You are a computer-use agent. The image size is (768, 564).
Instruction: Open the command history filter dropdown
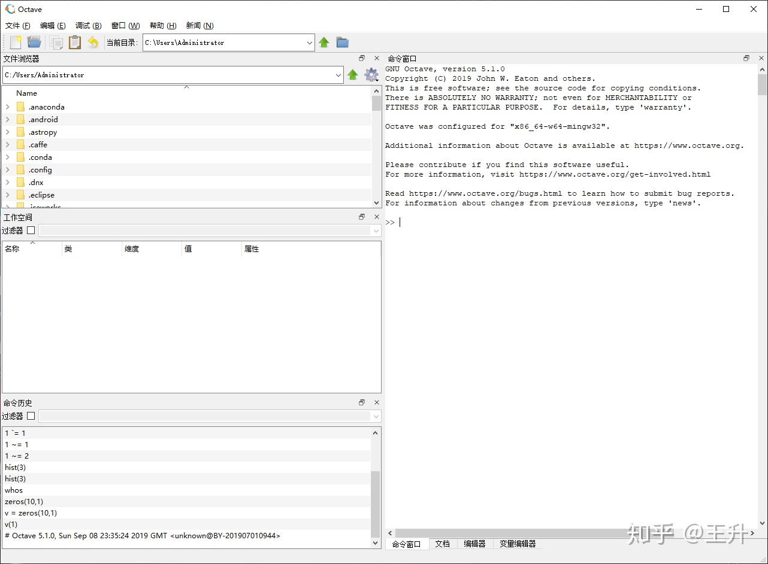coord(376,416)
